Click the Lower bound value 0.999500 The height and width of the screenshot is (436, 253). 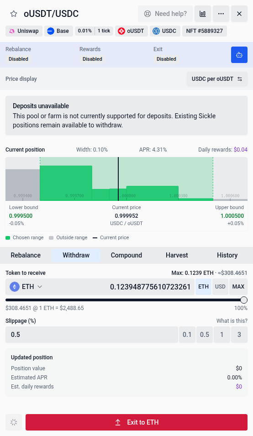[x=21, y=216]
